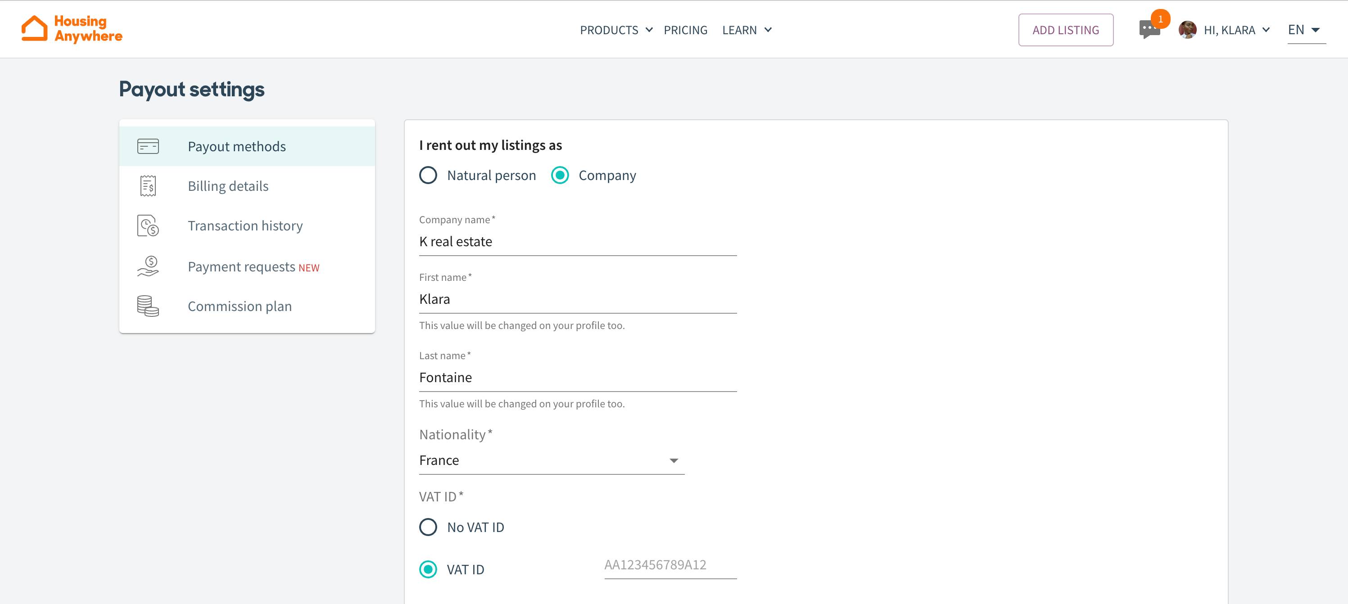
Task: Open the EN language selector
Action: (x=1306, y=30)
